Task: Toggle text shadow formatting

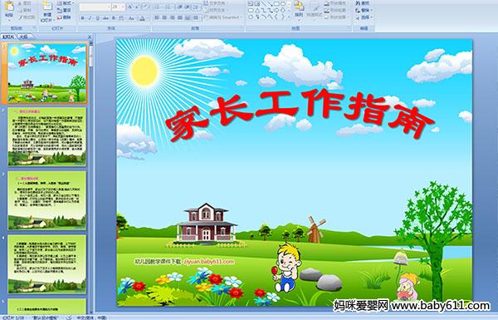Action: tap(114, 18)
